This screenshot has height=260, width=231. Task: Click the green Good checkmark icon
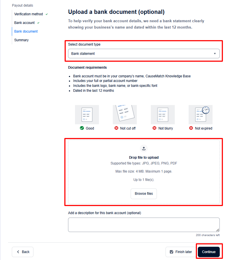tap(82, 128)
